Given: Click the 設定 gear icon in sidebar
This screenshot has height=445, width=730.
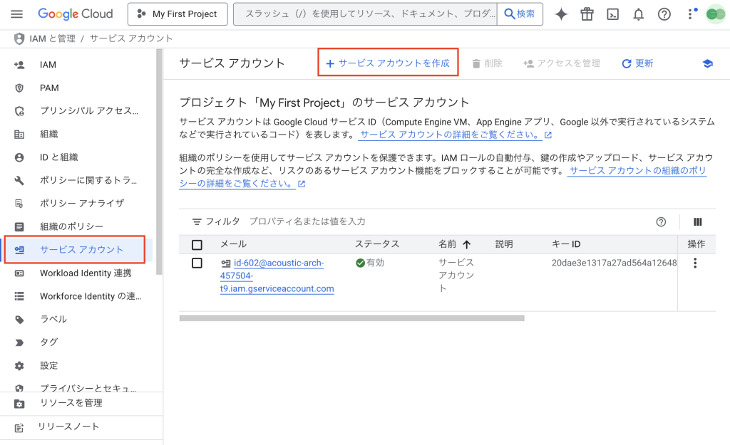Looking at the screenshot, I should (19, 365).
